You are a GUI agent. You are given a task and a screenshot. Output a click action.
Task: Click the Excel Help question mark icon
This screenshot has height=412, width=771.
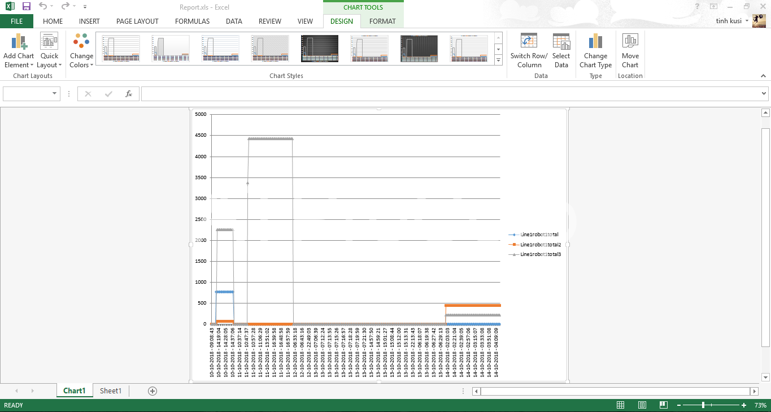698,6
